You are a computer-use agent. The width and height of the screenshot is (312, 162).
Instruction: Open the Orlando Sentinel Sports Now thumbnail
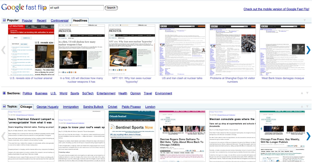[x=132, y=136]
